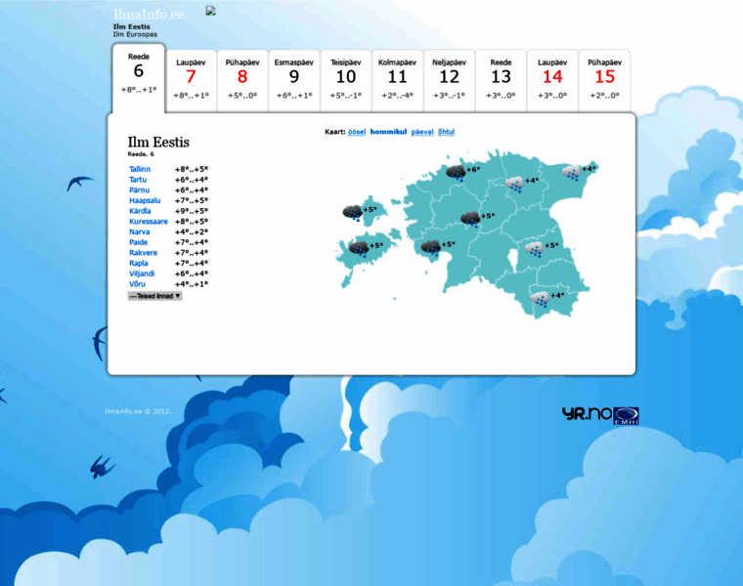
Task: Select the Teisipäev 10 day tab
Action: point(346,81)
